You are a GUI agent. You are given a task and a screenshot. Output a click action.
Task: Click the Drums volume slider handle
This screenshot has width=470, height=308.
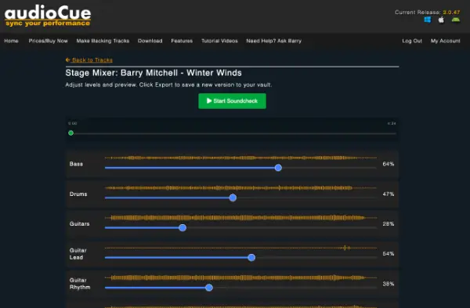click(233, 197)
